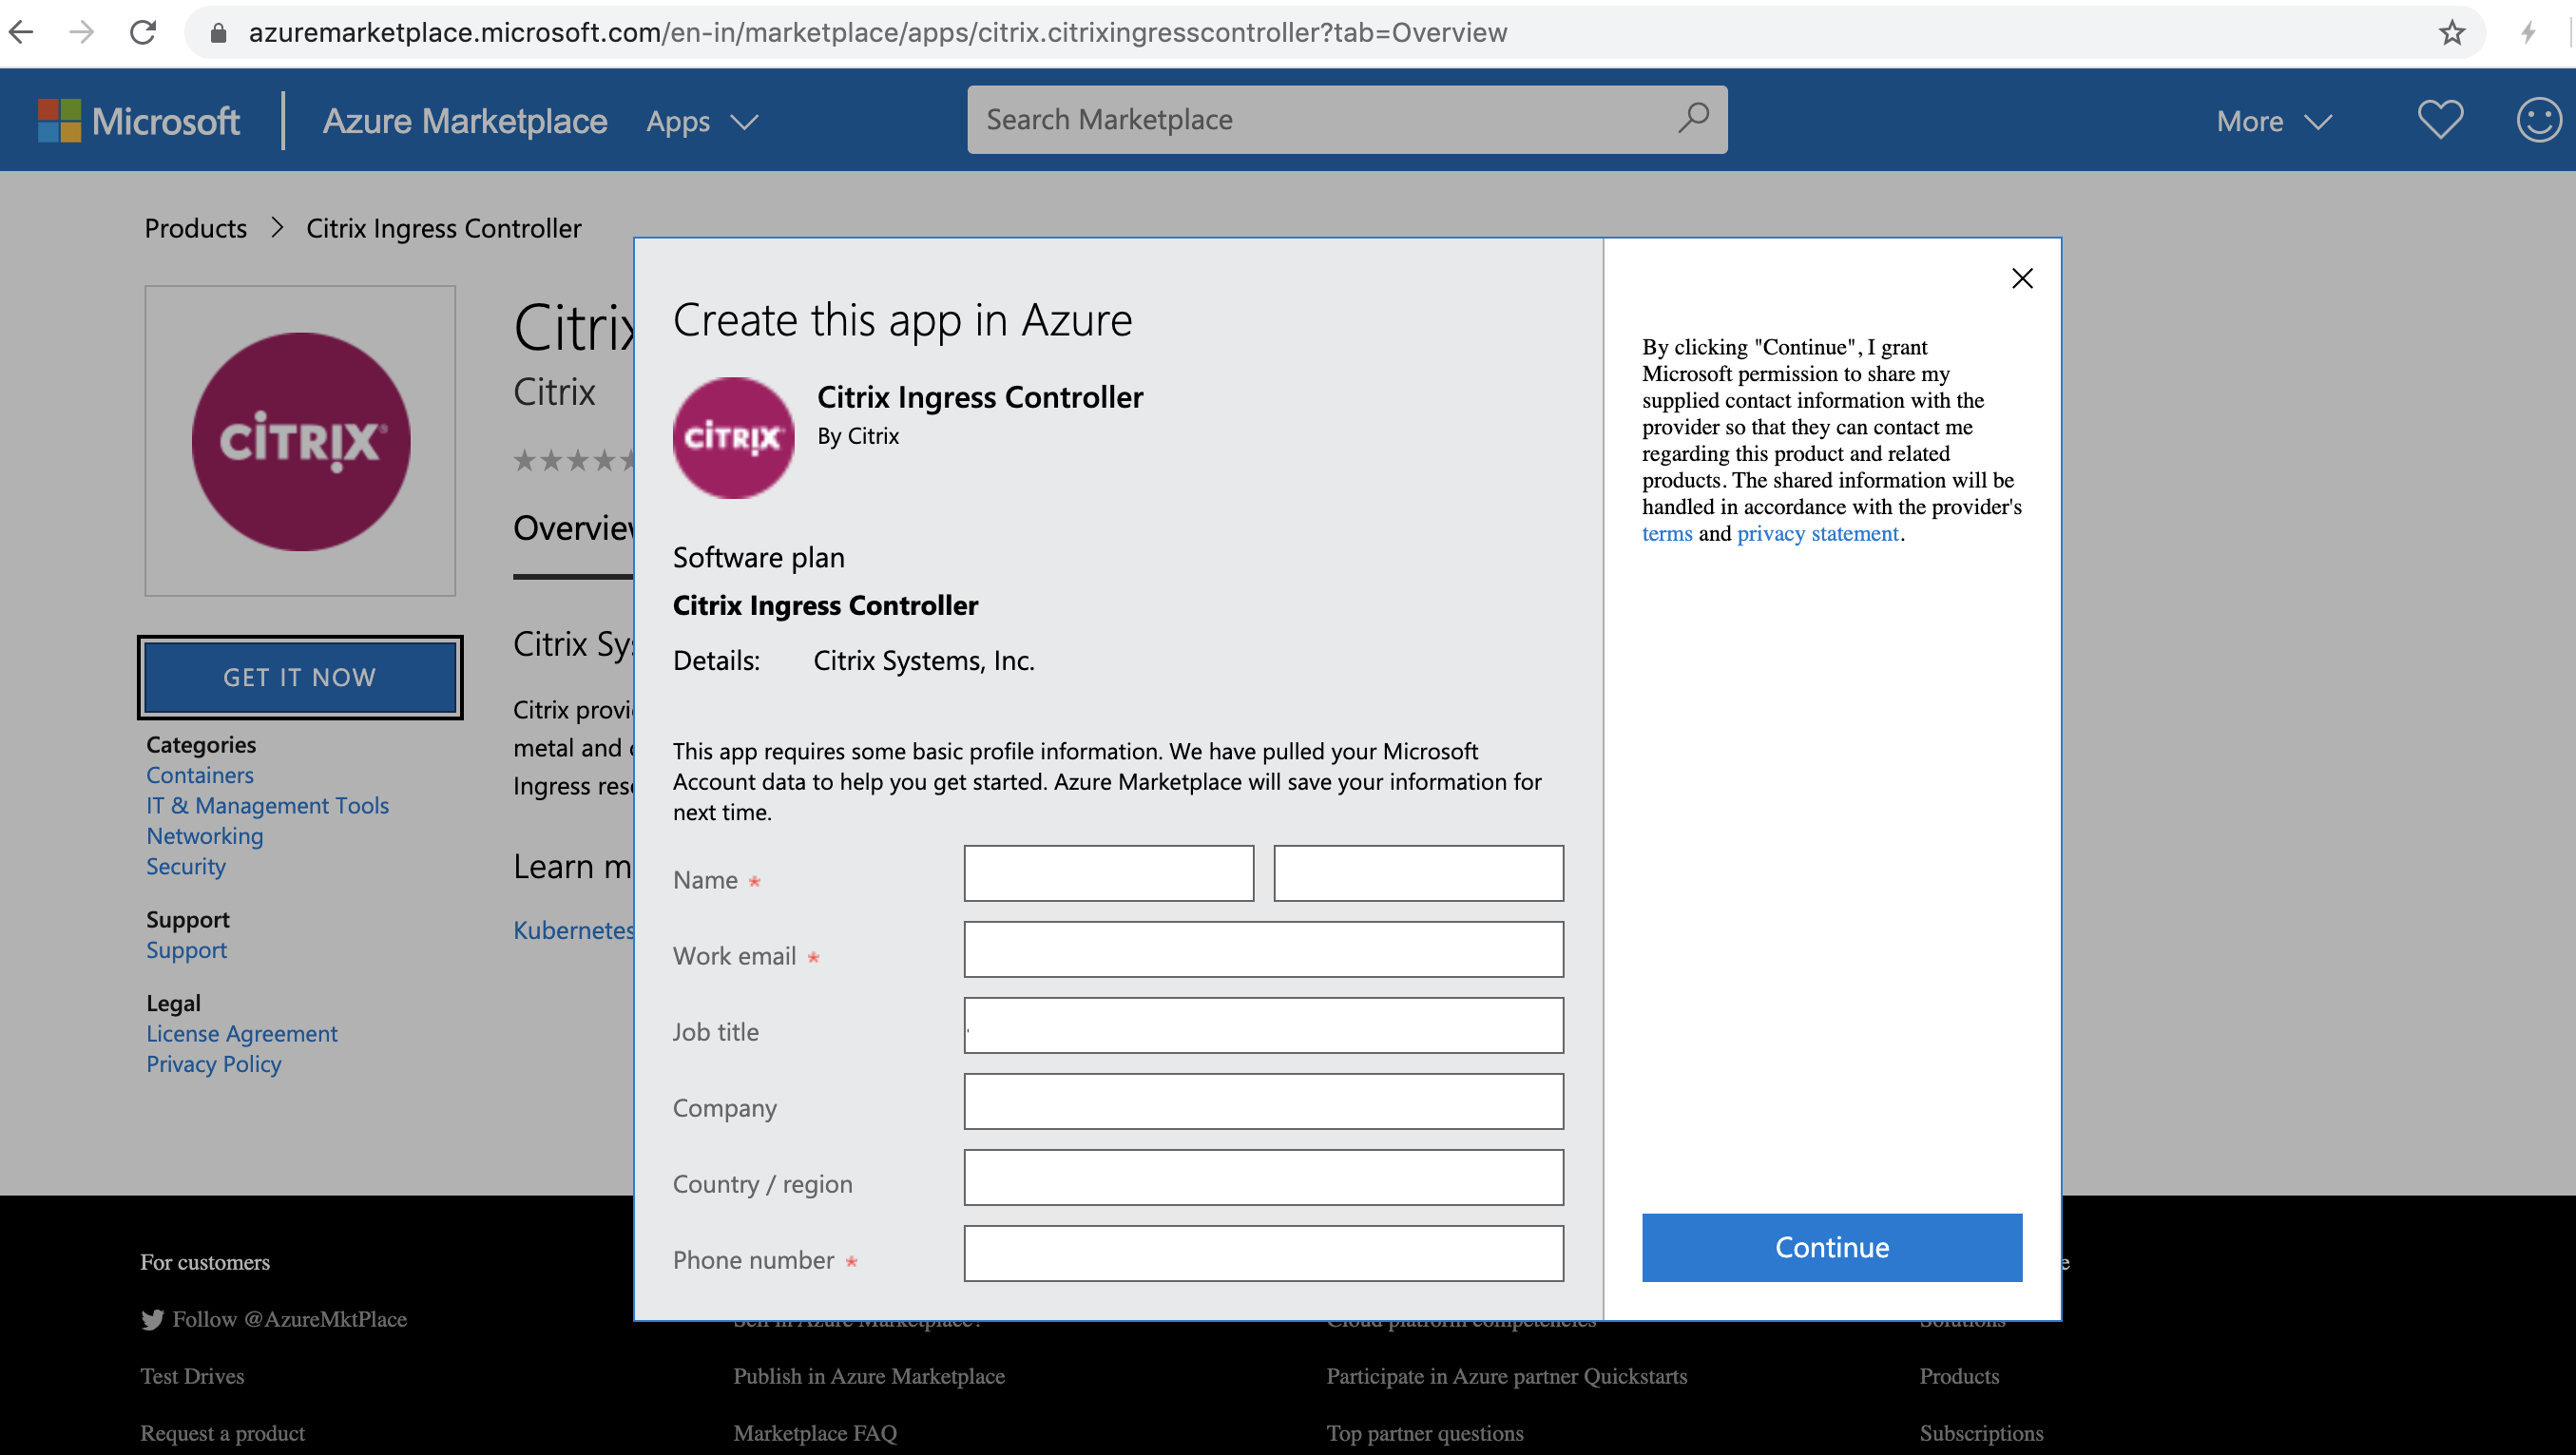Click the Continue button

click(1832, 1247)
